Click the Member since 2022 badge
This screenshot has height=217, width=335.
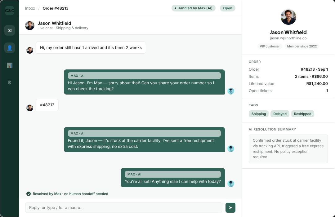[302, 46]
